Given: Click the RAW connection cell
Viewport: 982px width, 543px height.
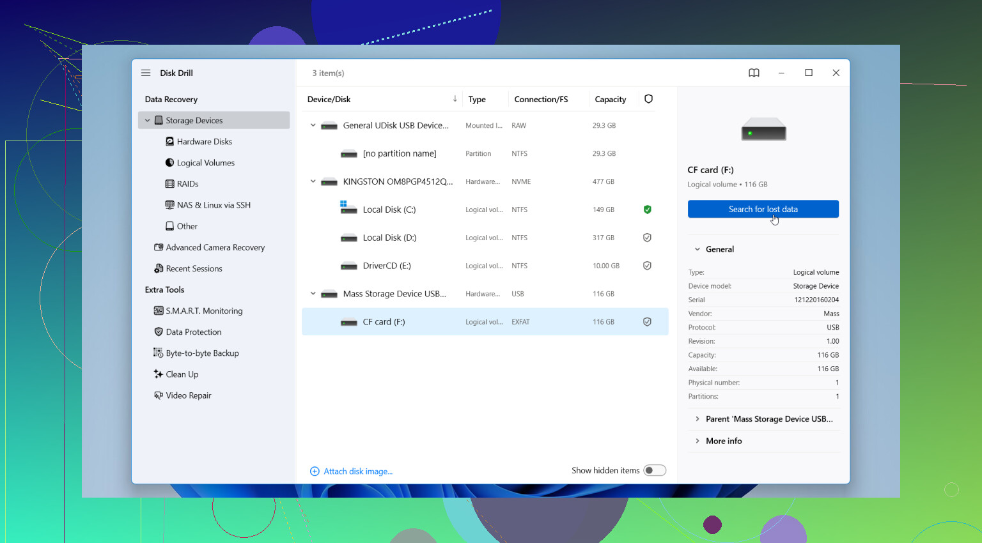Looking at the screenshot, I should 519,125.
